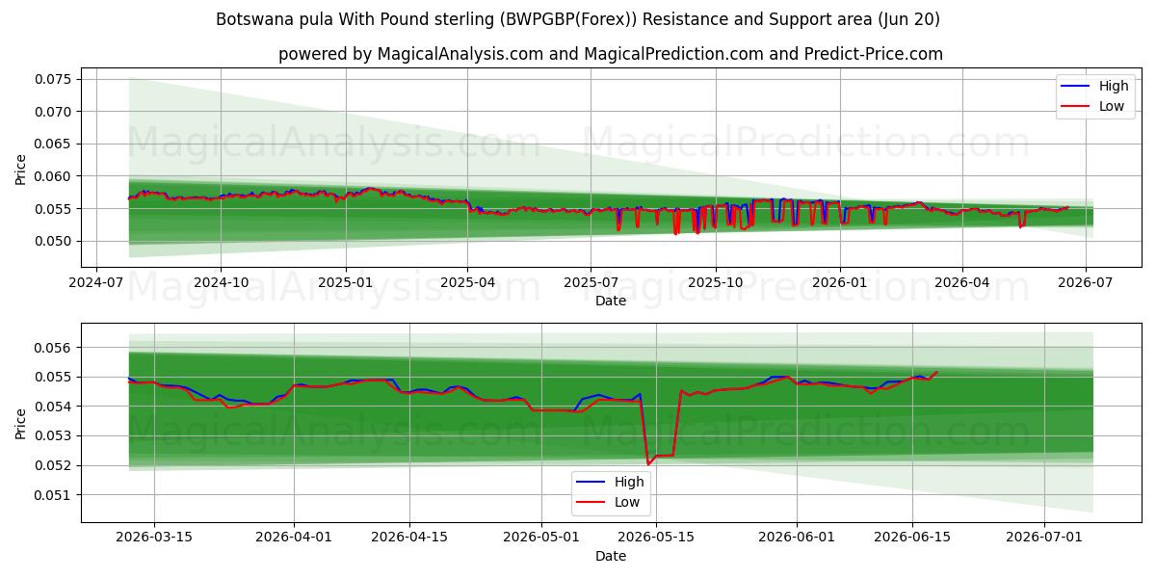1156x578 pixels.
Task: Click the top chart 'Date' axis label
Action: point(611,301)
